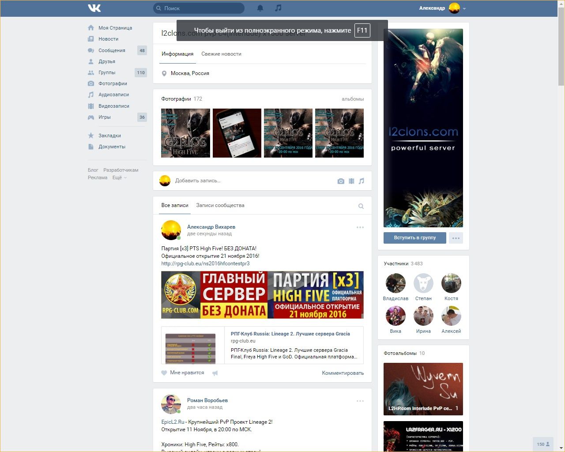Open three-dot menu next to Вступить в группу

[456, 238]
